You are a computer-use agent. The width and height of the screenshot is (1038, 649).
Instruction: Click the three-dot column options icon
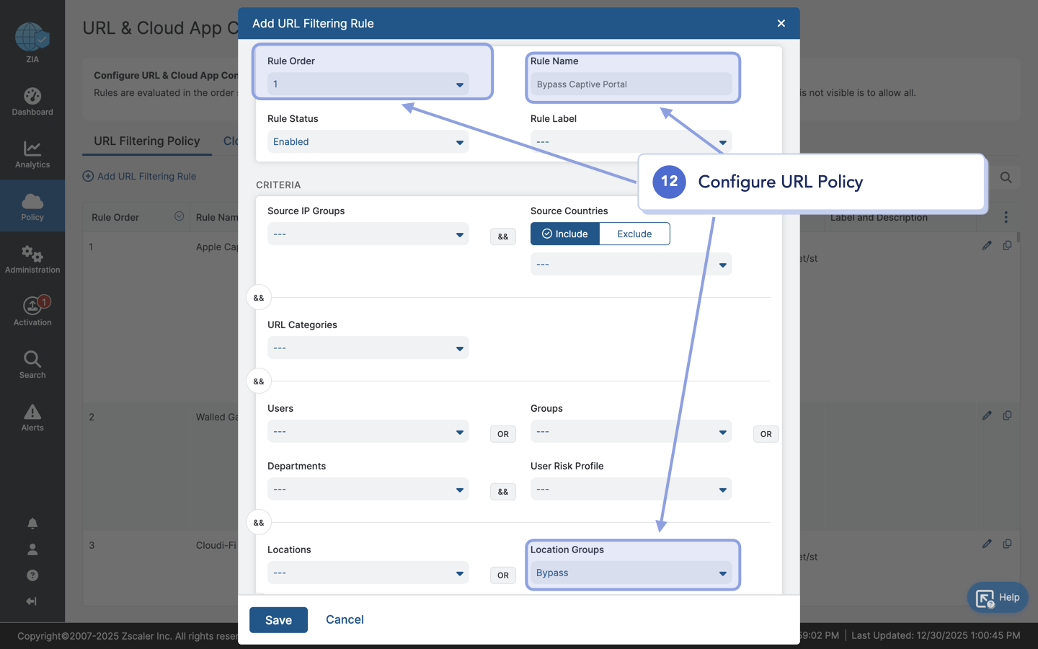pos(1006,217)
